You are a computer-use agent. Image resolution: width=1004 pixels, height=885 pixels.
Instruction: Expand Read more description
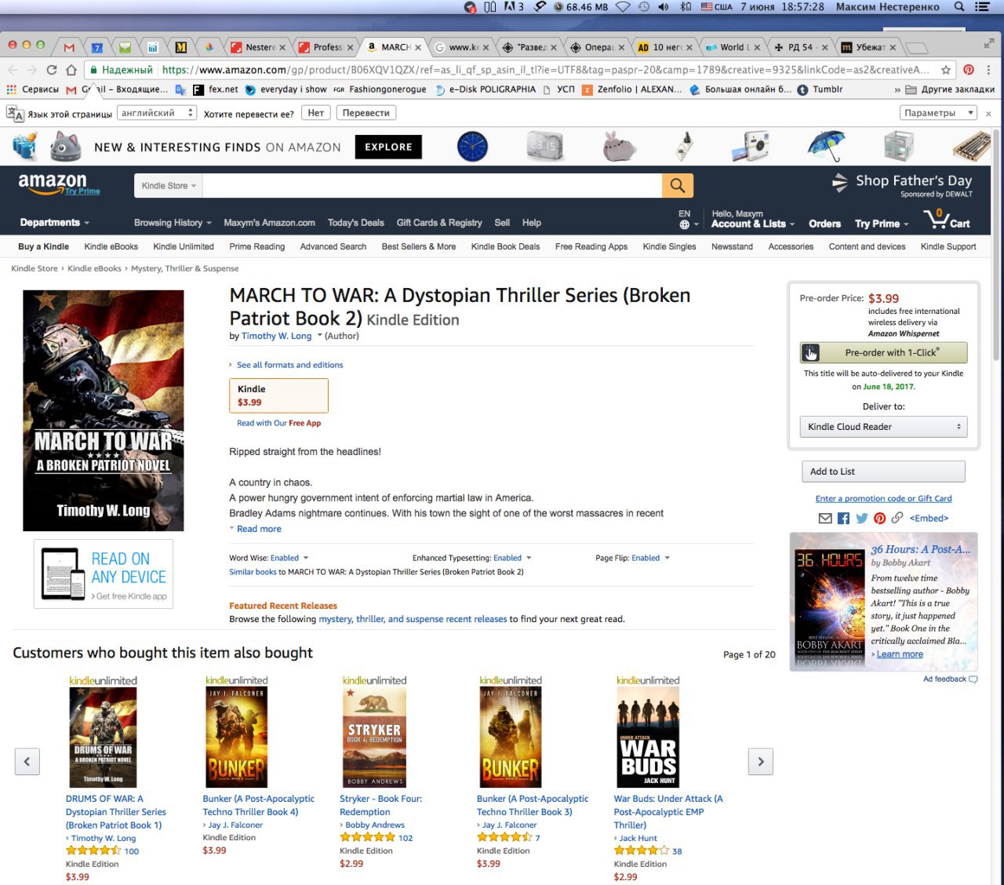pyautogui.click(x=259, y=529)
